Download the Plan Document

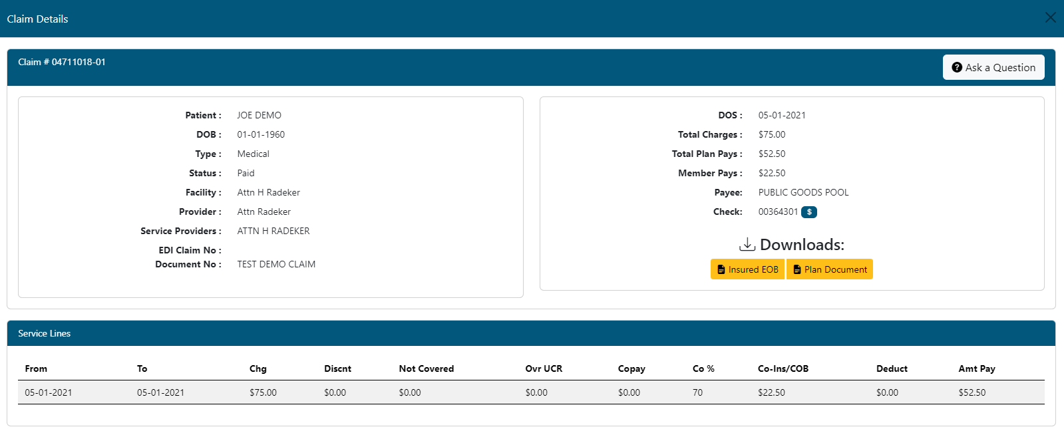(830, 269)
